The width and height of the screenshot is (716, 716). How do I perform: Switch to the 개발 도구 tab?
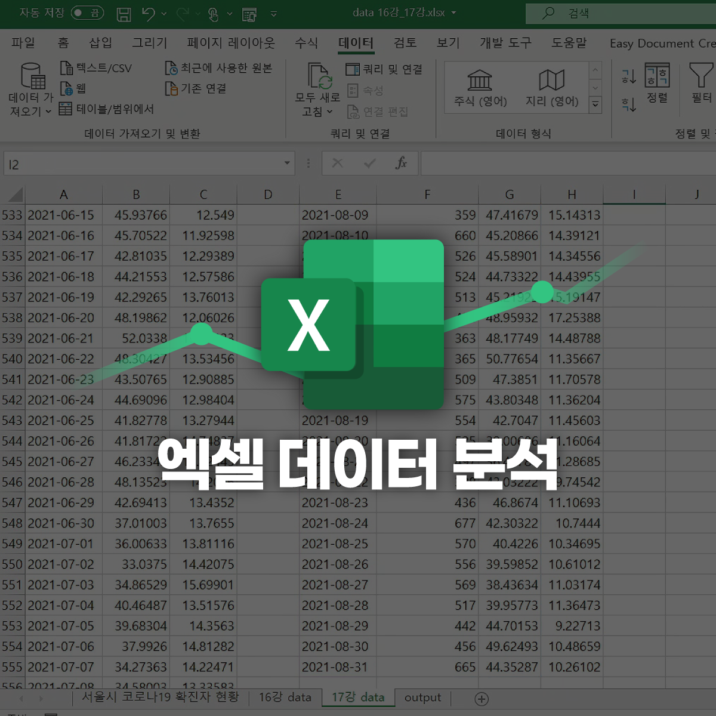505,43
